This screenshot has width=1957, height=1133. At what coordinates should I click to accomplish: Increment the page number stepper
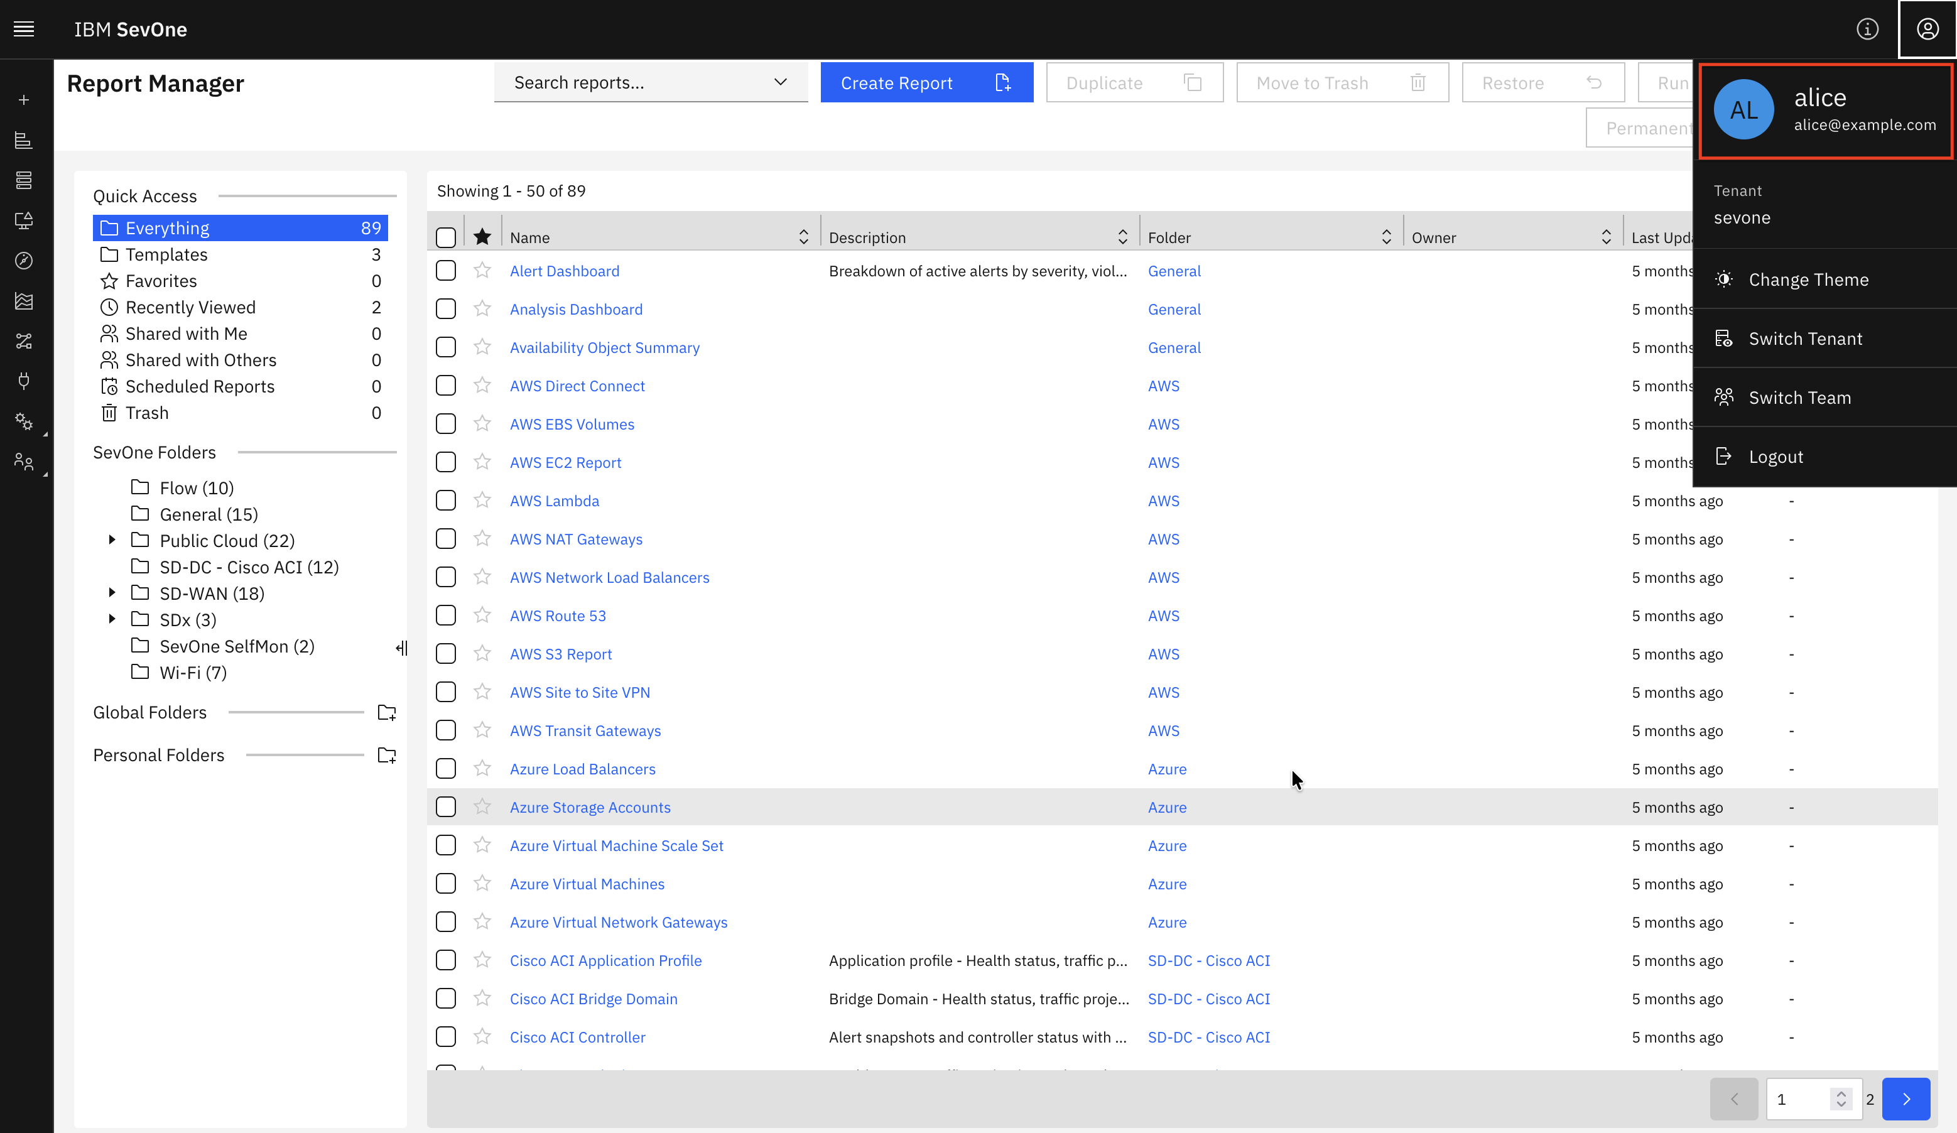tap(1841, 1093)
